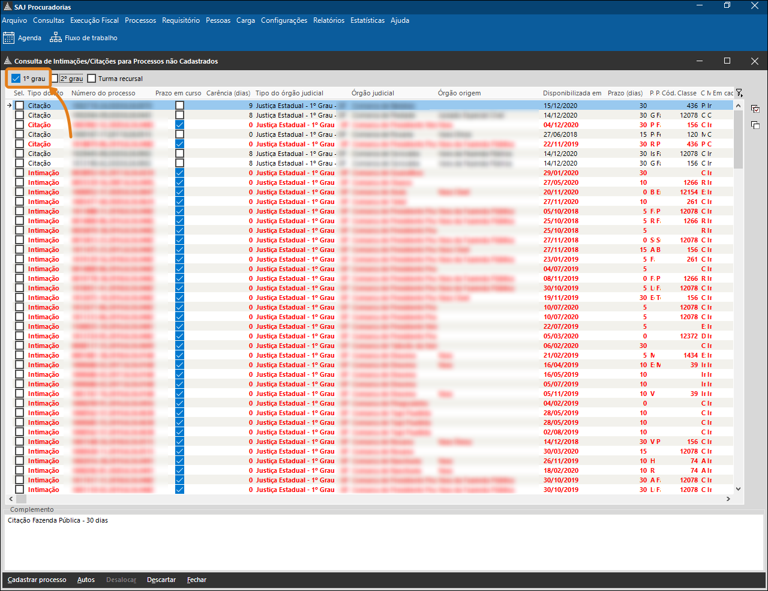Maximize the inner Consulta de Intimações window
768x591 pixels.
click(x=727, y=61)
